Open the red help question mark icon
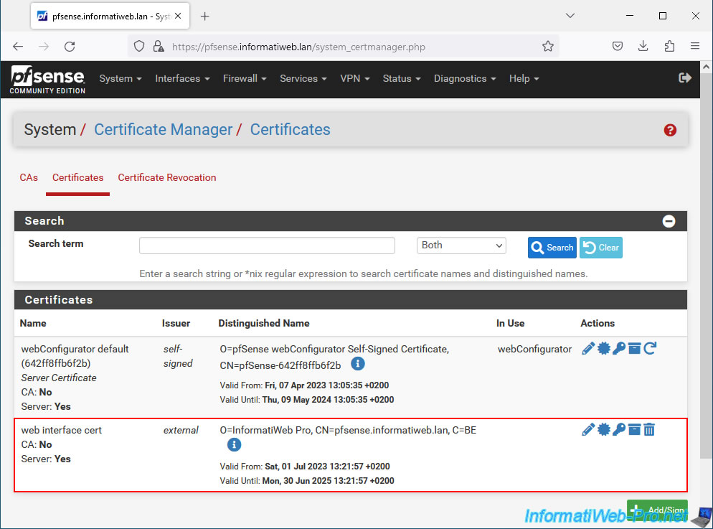Screen dimensions: 713x529 [x=670, y=130]
